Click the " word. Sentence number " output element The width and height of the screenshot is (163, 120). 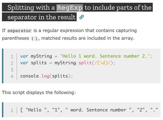(99, 110)
